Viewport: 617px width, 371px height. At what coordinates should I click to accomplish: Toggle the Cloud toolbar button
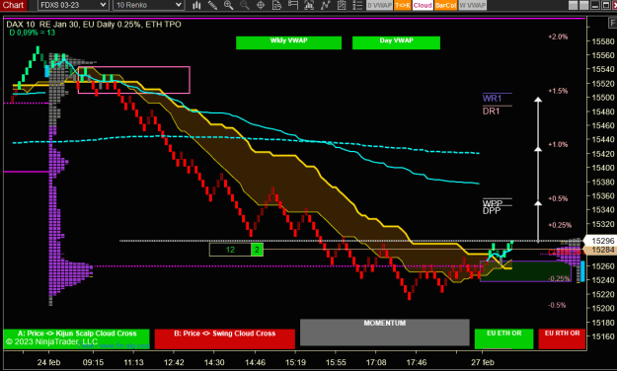pos(423,5)
